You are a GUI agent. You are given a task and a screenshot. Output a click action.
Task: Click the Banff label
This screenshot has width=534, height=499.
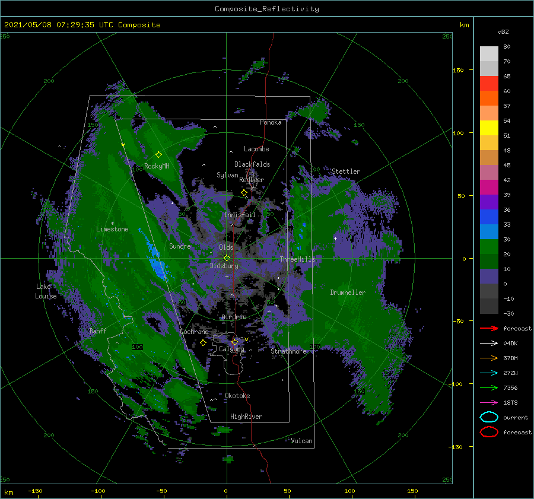pos(98,330)
